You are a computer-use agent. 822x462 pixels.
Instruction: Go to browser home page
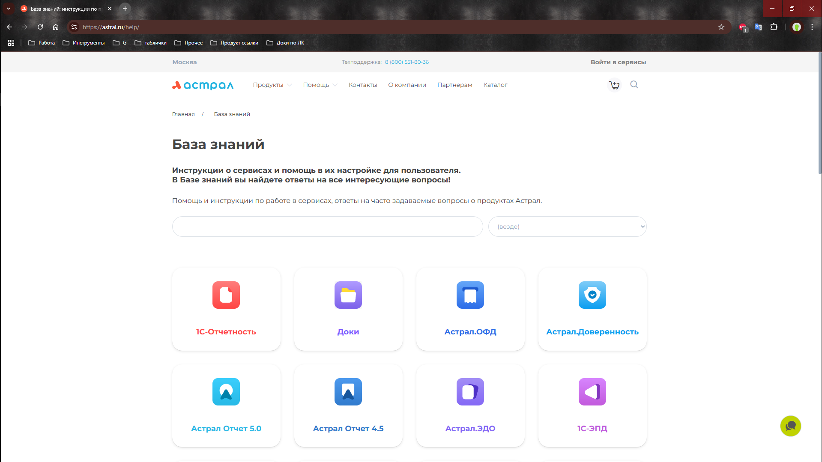(x=56, y=27)
